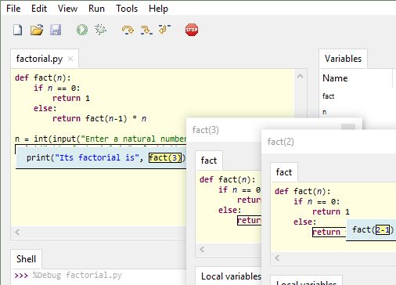The image size is (396, 285).
Task: Click scroll-left arrow in fact(2) code view
Action: [x=277, y=258]
